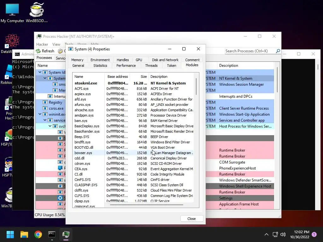Image resolution: width=323 pixels, height=242 pixels.
Task: Focus the Search Processes input field
Action: point(250,51)
